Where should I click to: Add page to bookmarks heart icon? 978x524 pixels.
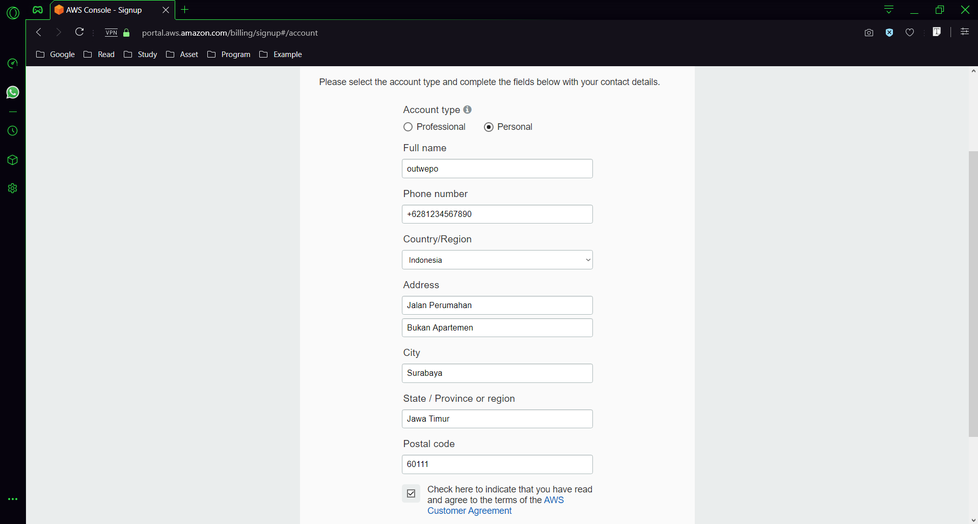point(910,33)
